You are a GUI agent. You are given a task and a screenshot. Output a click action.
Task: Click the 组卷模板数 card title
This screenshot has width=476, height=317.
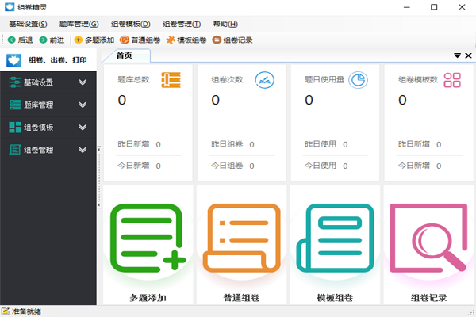coord(418,80)
